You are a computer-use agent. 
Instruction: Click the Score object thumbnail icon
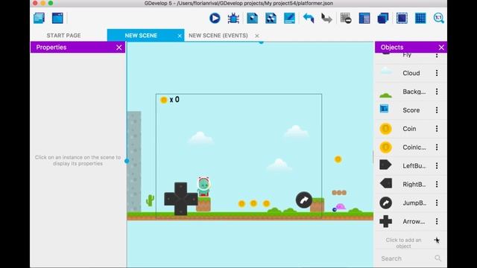(x=385, y=109)
